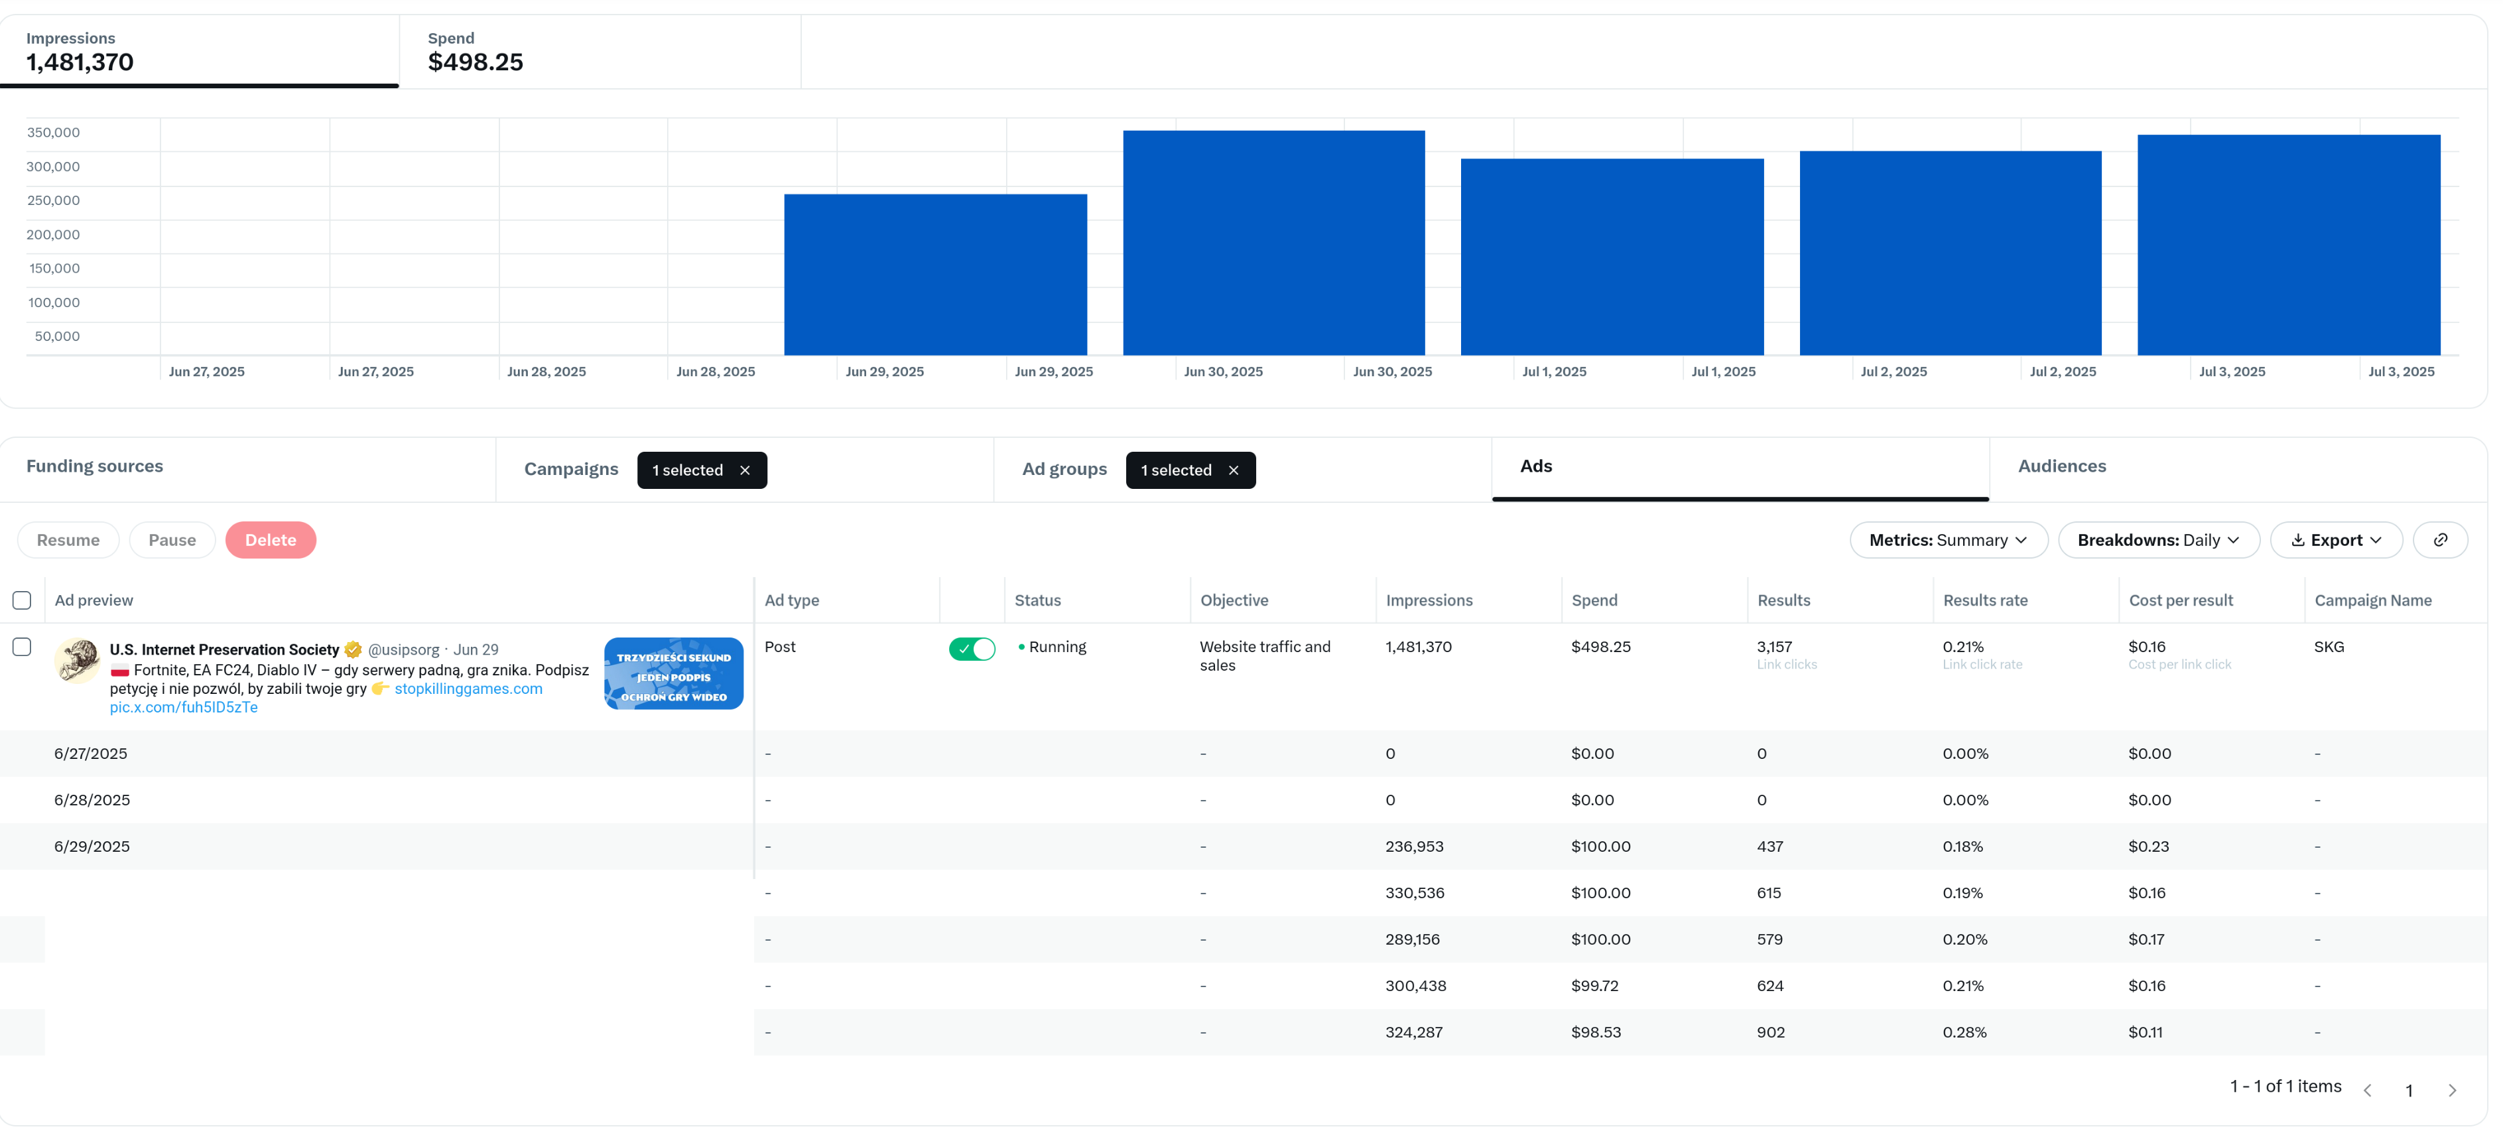Click the Ad preview column header
The height and width of the screenshot is (1141, 2503).
pos(94,600)
